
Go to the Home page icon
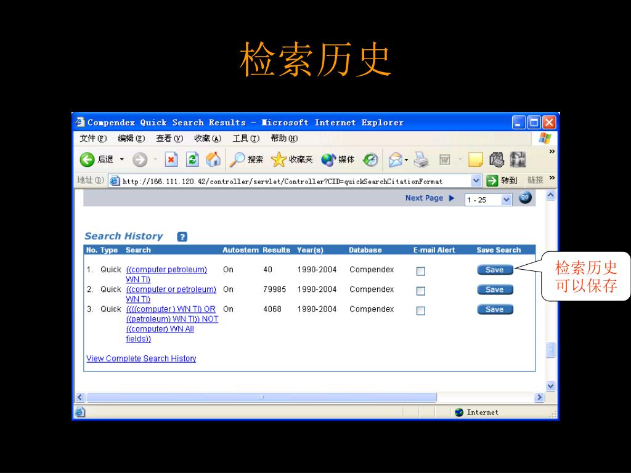pos(213,160)
